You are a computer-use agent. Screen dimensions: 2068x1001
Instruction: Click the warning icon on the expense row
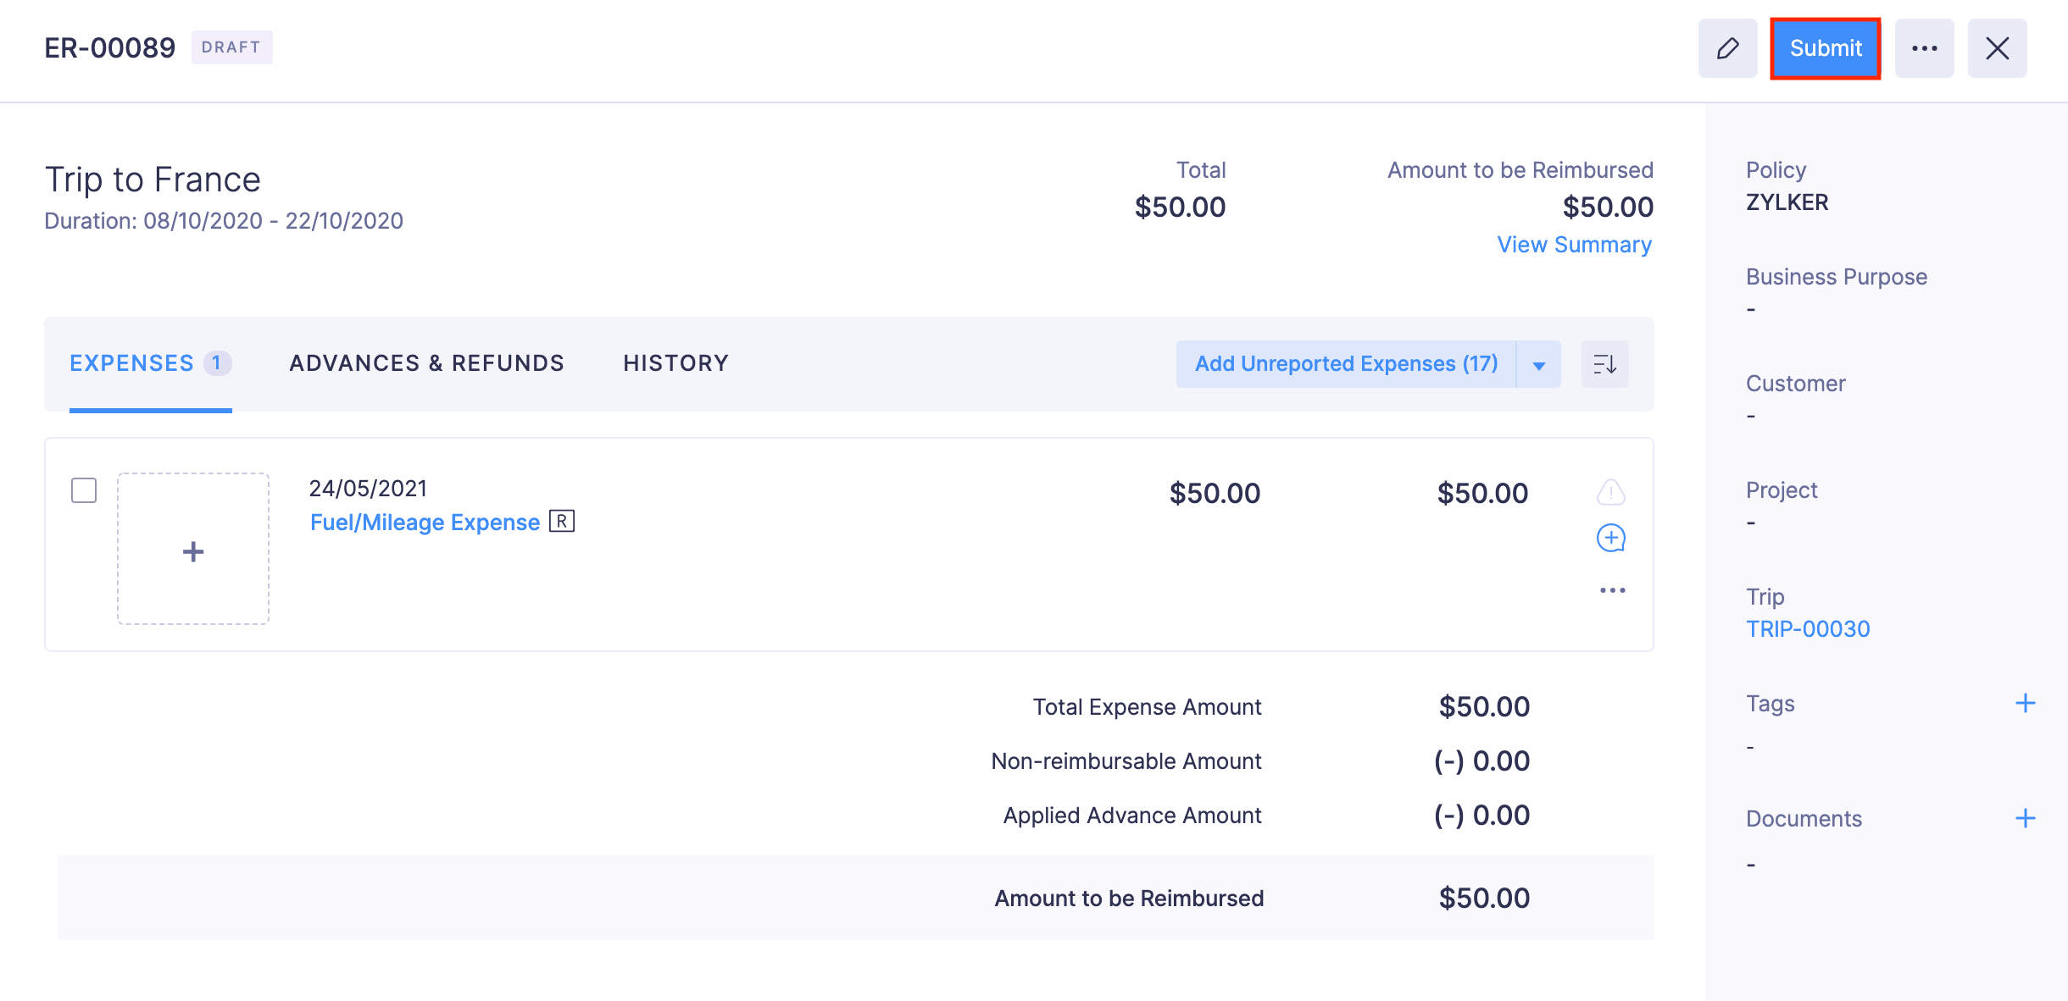coord(1611,492)
